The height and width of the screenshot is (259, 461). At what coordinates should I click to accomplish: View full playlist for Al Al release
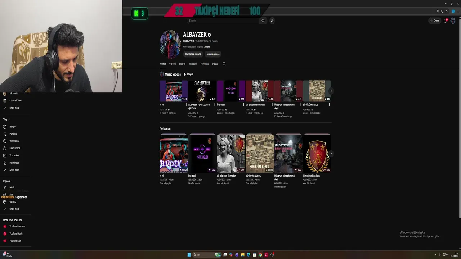[165, 183]
